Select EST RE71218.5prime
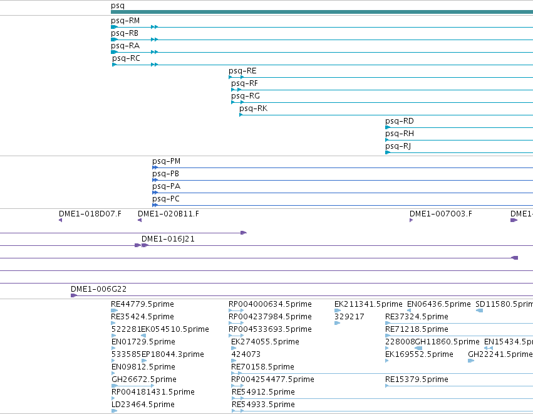The width and height of the screenshot is (533, 414). pyautogui.click(x=417, y=329)
